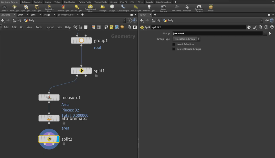Enable the Invert Selection checkbox
Viewport: 275px width, 158px height.
(174, 44)
